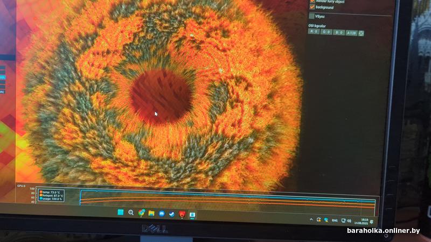Edit the B: 0 color field
The height and width of the screenshot is (242, 431).
pos(339,33)
